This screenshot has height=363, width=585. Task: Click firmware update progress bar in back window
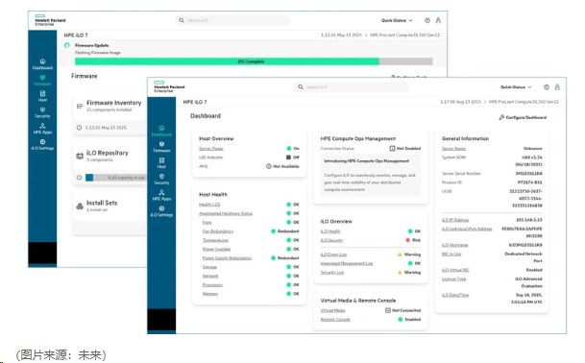point(254,61)
